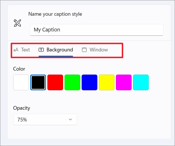Set background color to magenta

tap(124, 83)
